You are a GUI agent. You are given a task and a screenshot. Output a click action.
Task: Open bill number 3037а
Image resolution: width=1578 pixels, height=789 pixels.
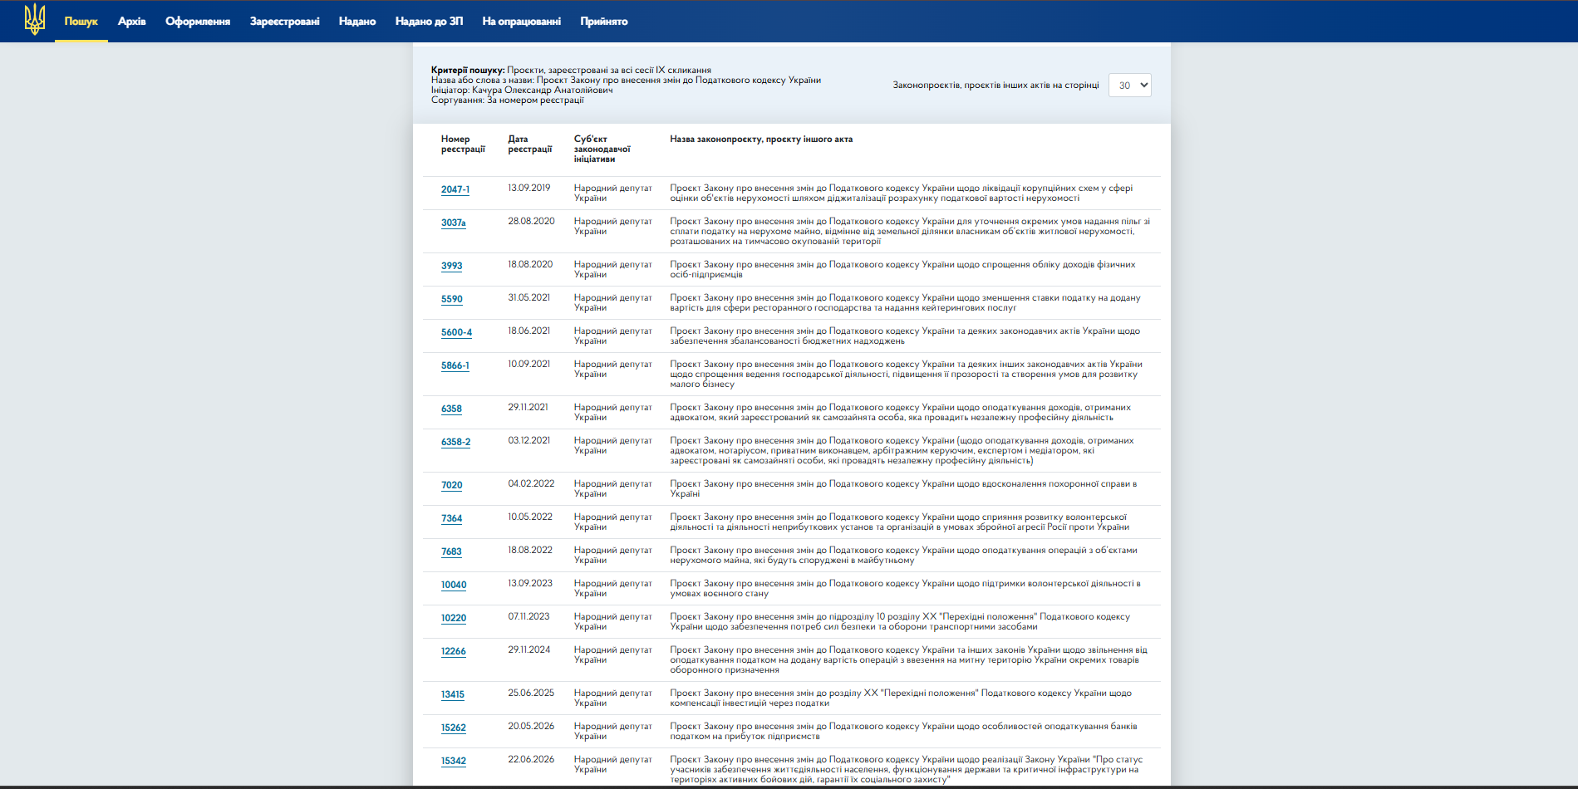coord(454,223)
